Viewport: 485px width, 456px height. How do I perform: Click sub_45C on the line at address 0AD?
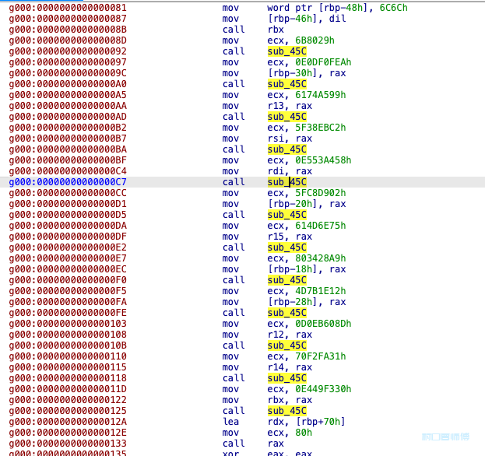pyautogui.click(x=287, y=117)
